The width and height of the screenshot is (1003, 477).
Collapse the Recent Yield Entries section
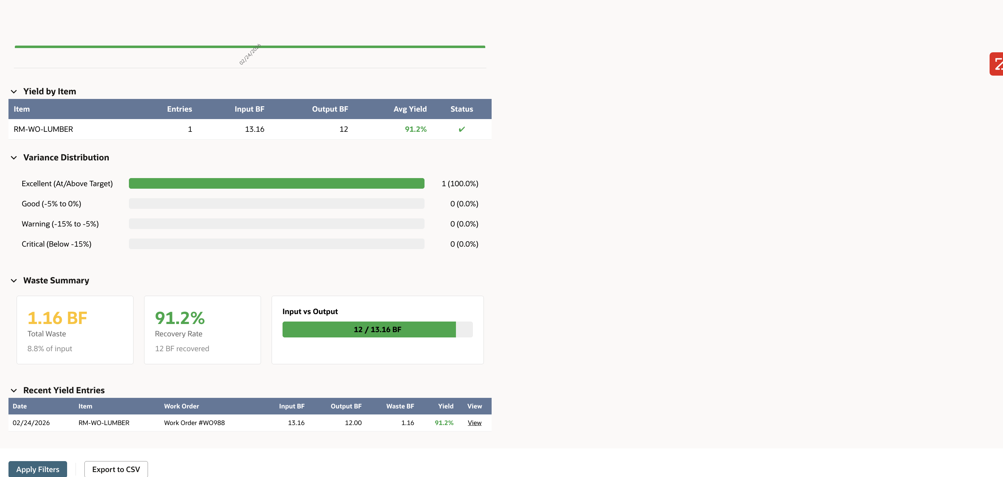[x=14, y=390]
